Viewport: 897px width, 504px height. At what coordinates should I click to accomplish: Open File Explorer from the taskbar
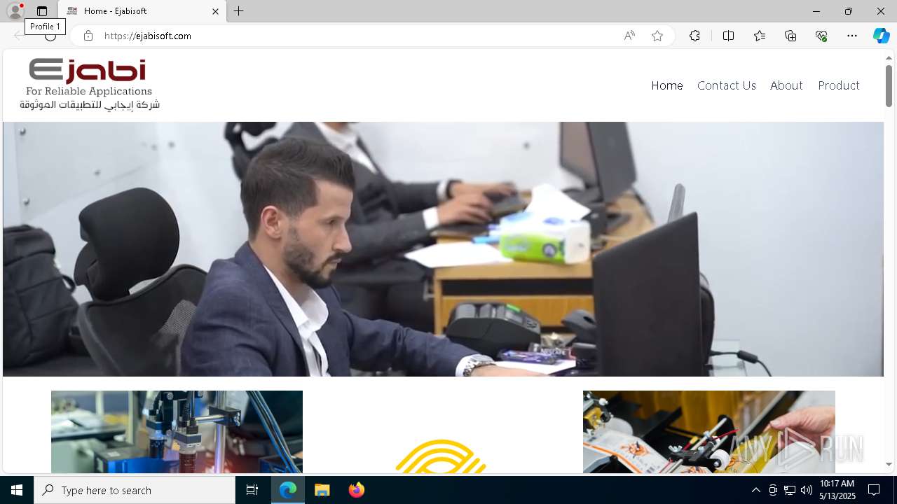coord(322,490)
